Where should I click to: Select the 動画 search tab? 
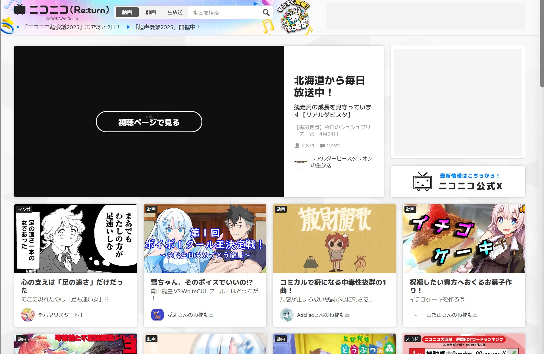point(127,12)
